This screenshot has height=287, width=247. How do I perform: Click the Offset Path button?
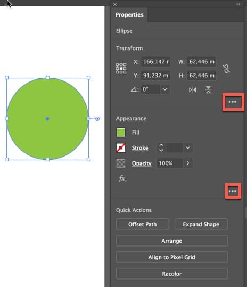[x=142, y=224]
